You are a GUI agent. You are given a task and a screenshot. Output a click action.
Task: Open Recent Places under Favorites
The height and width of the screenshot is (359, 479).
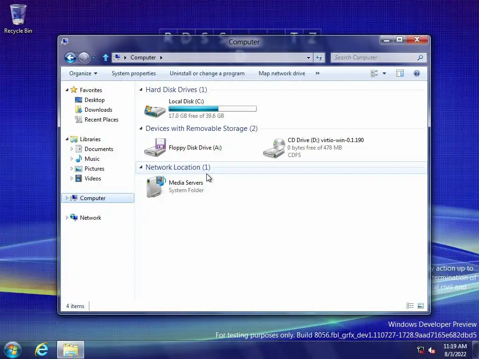[101, 119]
